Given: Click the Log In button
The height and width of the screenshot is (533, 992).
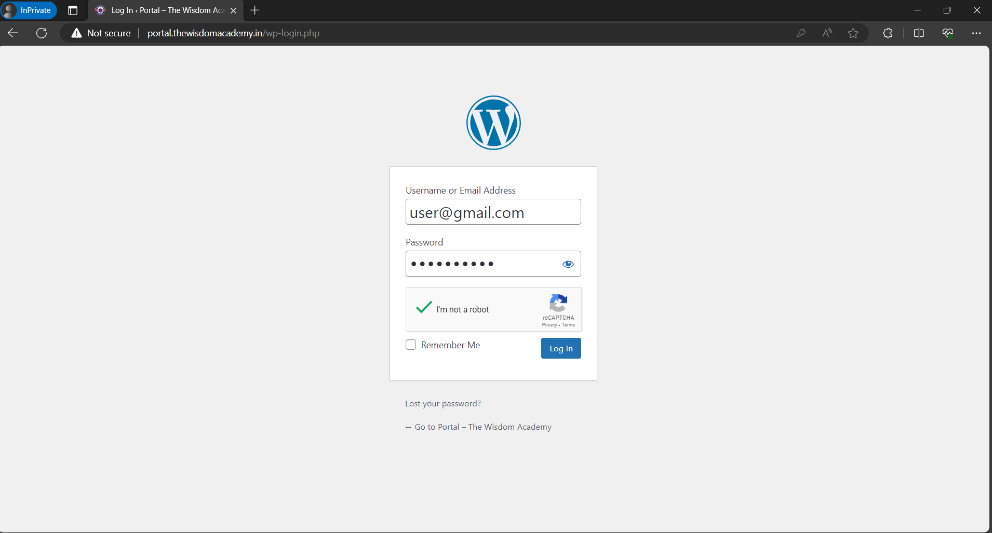Looking at the screenshot, I should click(561, 348).
